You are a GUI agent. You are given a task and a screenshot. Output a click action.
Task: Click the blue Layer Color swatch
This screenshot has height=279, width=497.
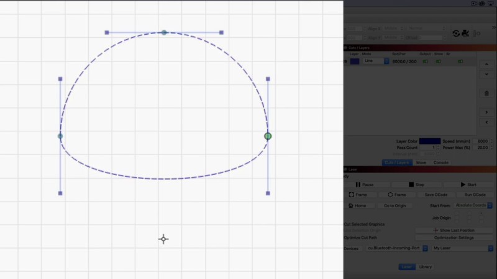click(x=429, y=141)
